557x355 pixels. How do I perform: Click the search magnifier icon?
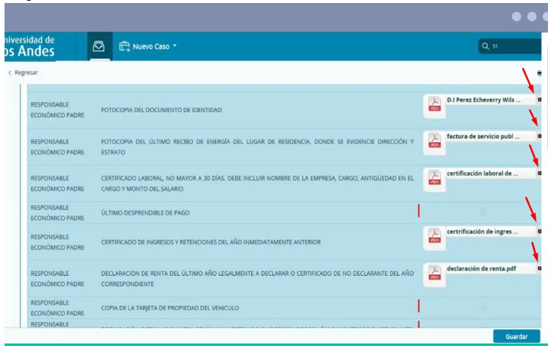[x=485, y=46]
